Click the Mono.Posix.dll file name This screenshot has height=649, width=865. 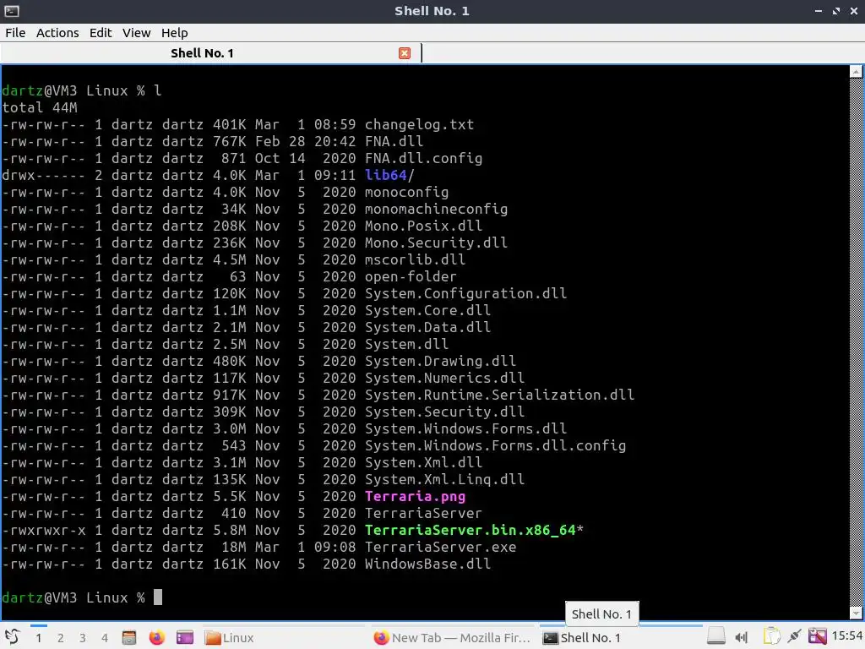tap(424, 226)
